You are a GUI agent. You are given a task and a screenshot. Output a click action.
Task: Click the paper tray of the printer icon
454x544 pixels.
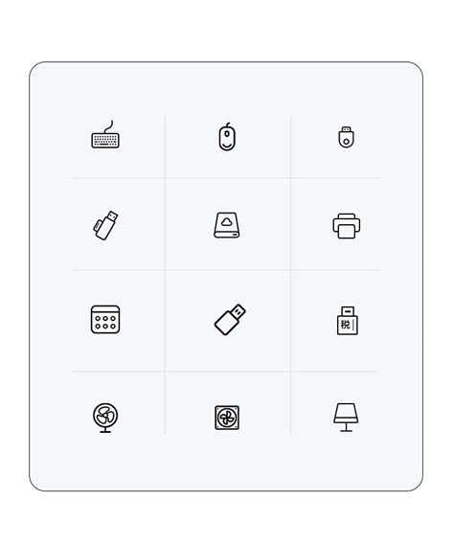click(x=347, y=232)
